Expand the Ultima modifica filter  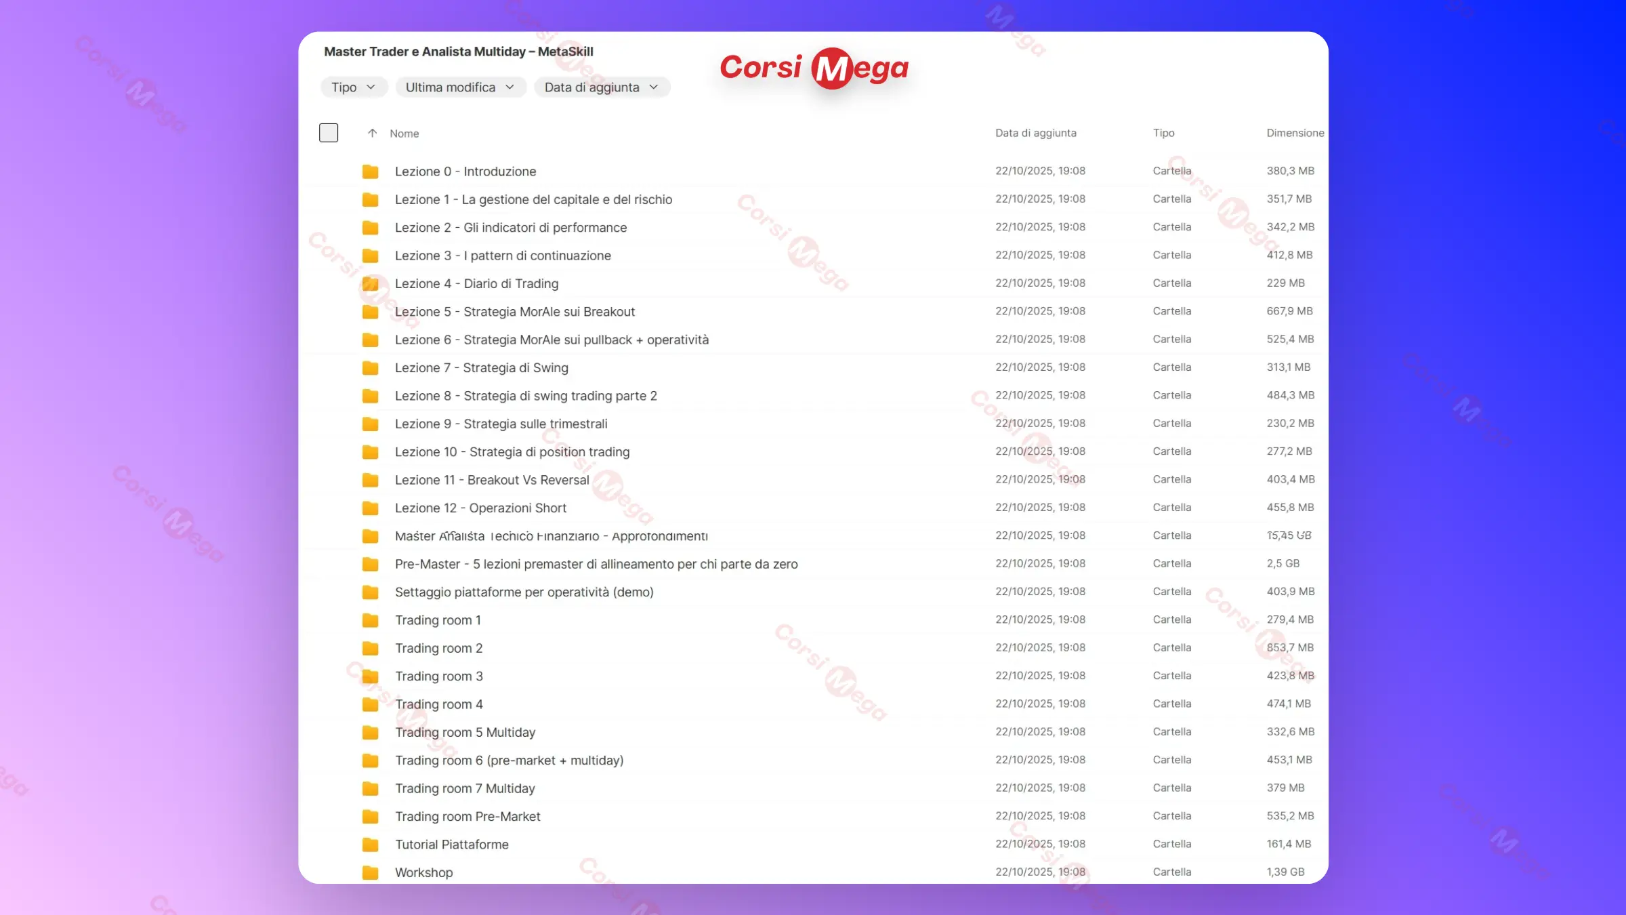point(460,87)
